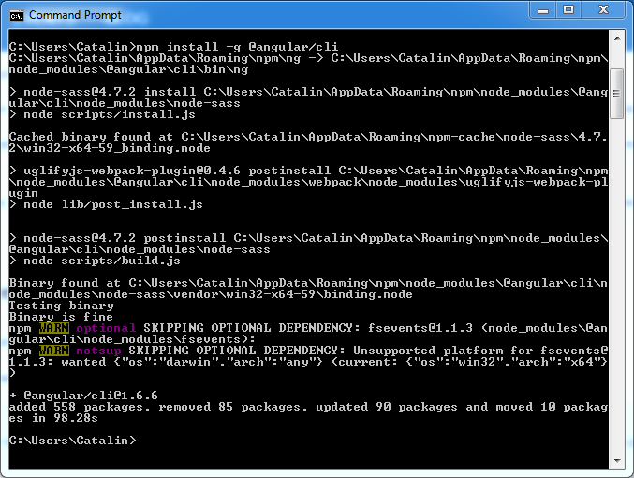634x478 pixels.
Task: Click the magenta 'notsup' word
Action: [x=98, y=351]
